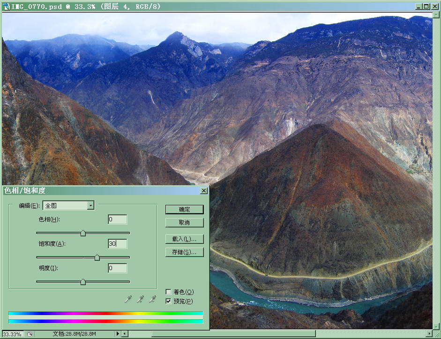Click the 存储(S)... save button
This screenshot has width=441, height=339.
point(184,252)
